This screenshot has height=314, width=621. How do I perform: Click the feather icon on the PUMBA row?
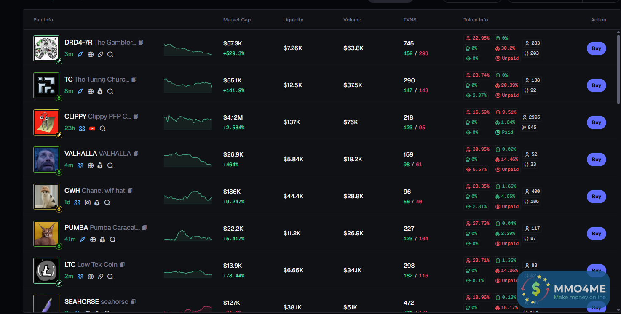pyautogui.click(x=83, y=239)
